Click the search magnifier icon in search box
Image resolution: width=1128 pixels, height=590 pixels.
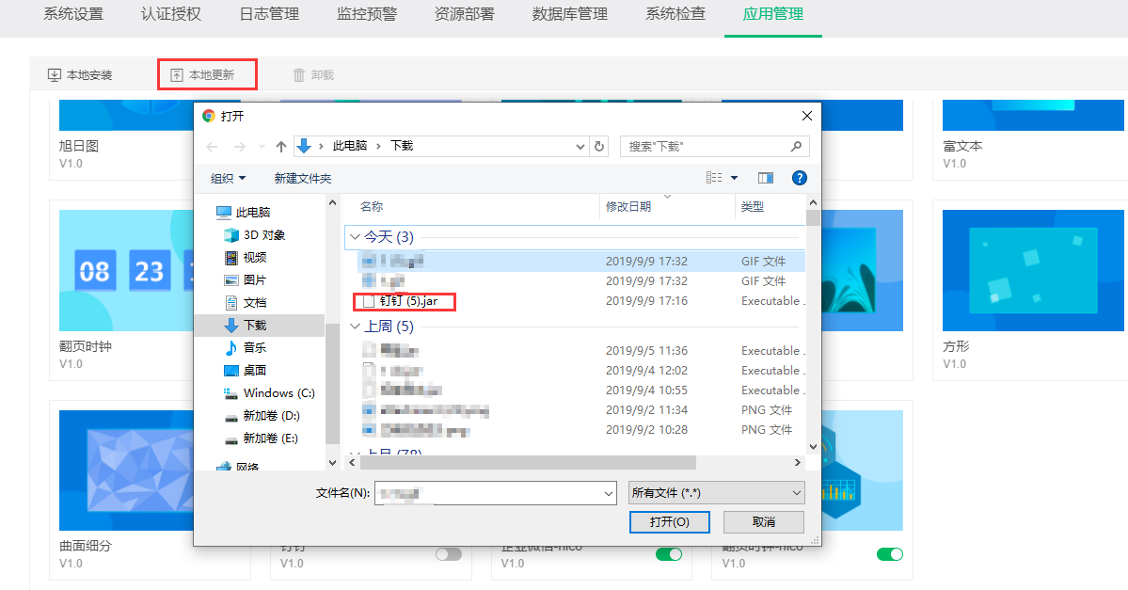click(x=796, y=146)
